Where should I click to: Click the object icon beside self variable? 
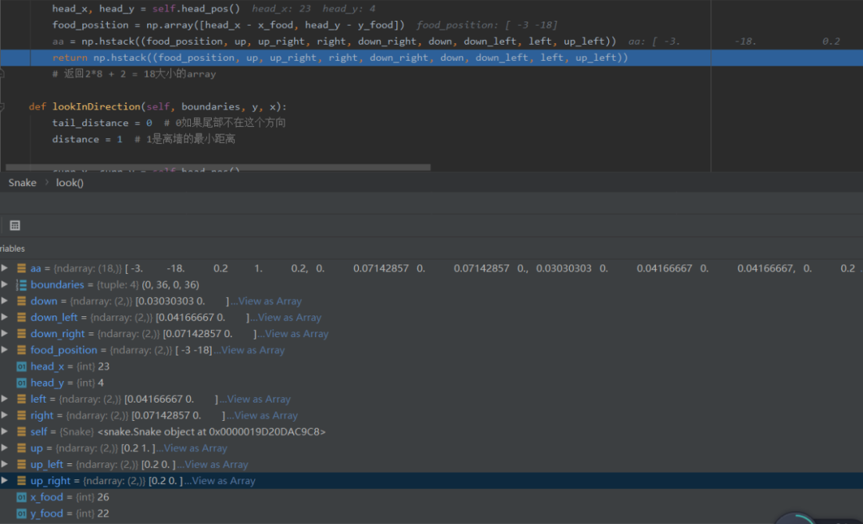pos(22,432)
